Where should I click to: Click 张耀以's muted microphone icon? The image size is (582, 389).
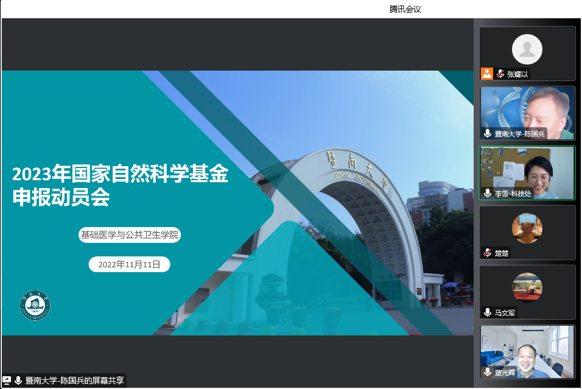point(500,74)
